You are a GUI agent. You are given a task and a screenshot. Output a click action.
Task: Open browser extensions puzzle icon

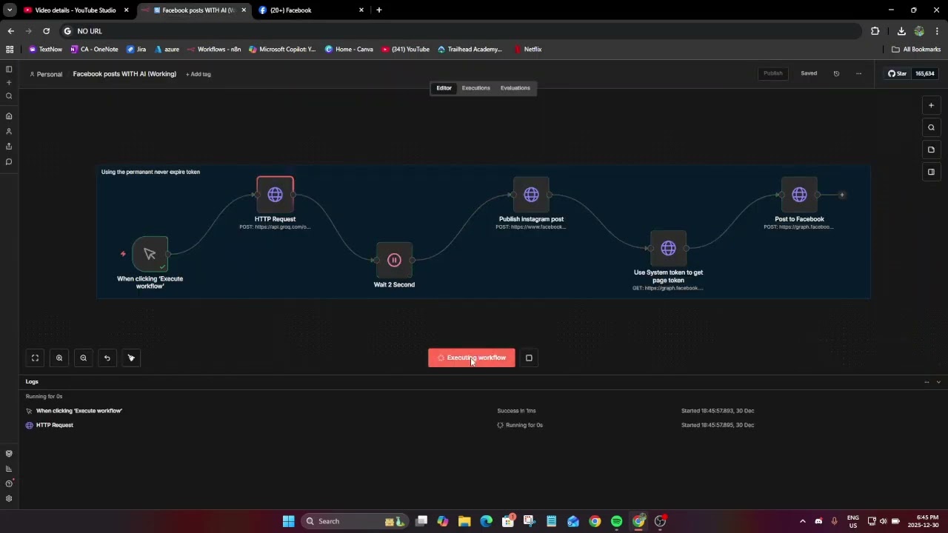point(875,31)
